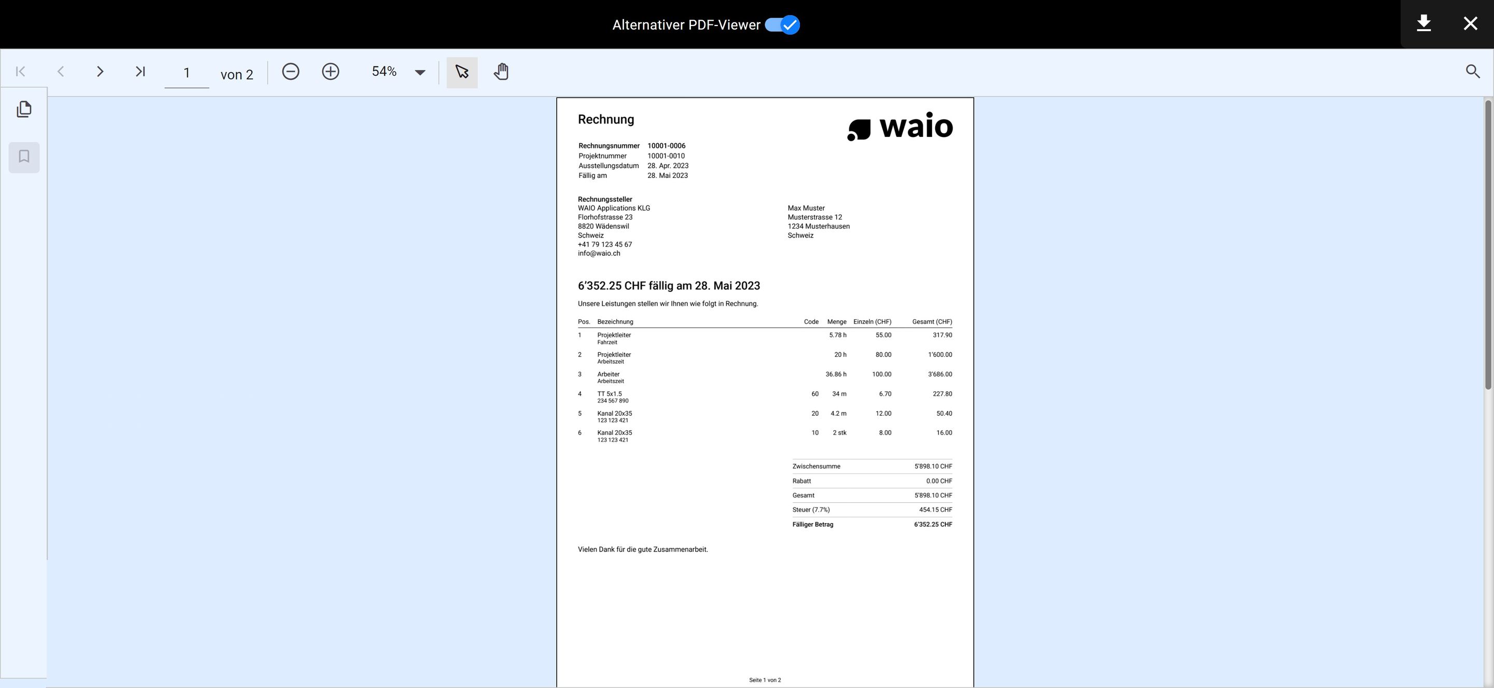
Task: Click the project number 10001-0010
Action: [666, 156]
